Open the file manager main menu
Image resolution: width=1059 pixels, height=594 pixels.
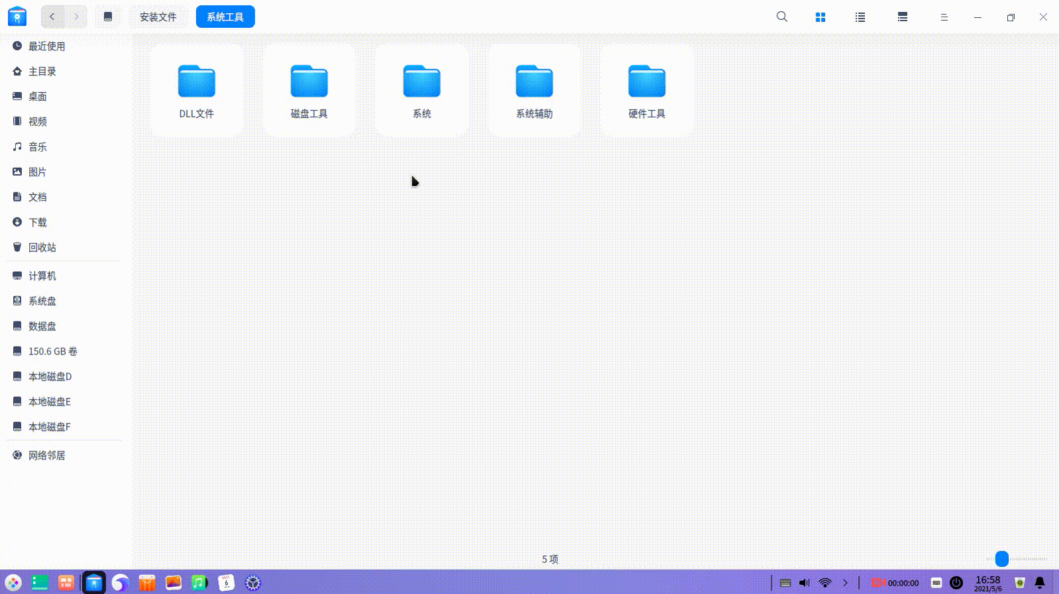(x=944, y=17)
